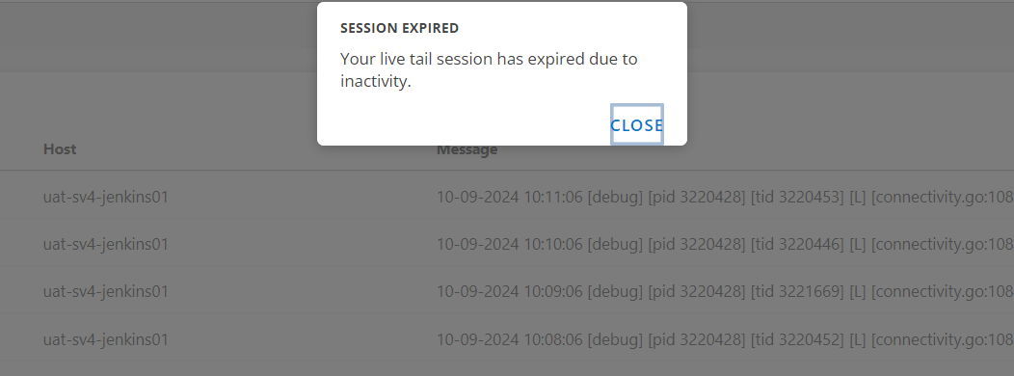This screenshot has height=376, width=1014.
Task: Open the log message timestamped 10:09:06
Action: click(725, 291)
